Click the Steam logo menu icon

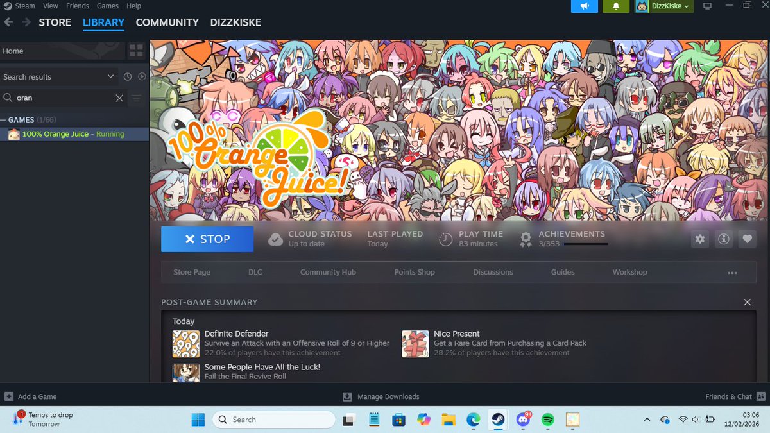pyautogui.click(x=7, y=6)
